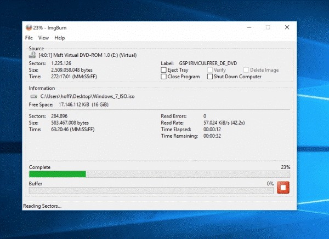The width and height of the screenshot is (329, 239).
Task: Minimize the ImgBurn window
Action: (x=249, y=27)
